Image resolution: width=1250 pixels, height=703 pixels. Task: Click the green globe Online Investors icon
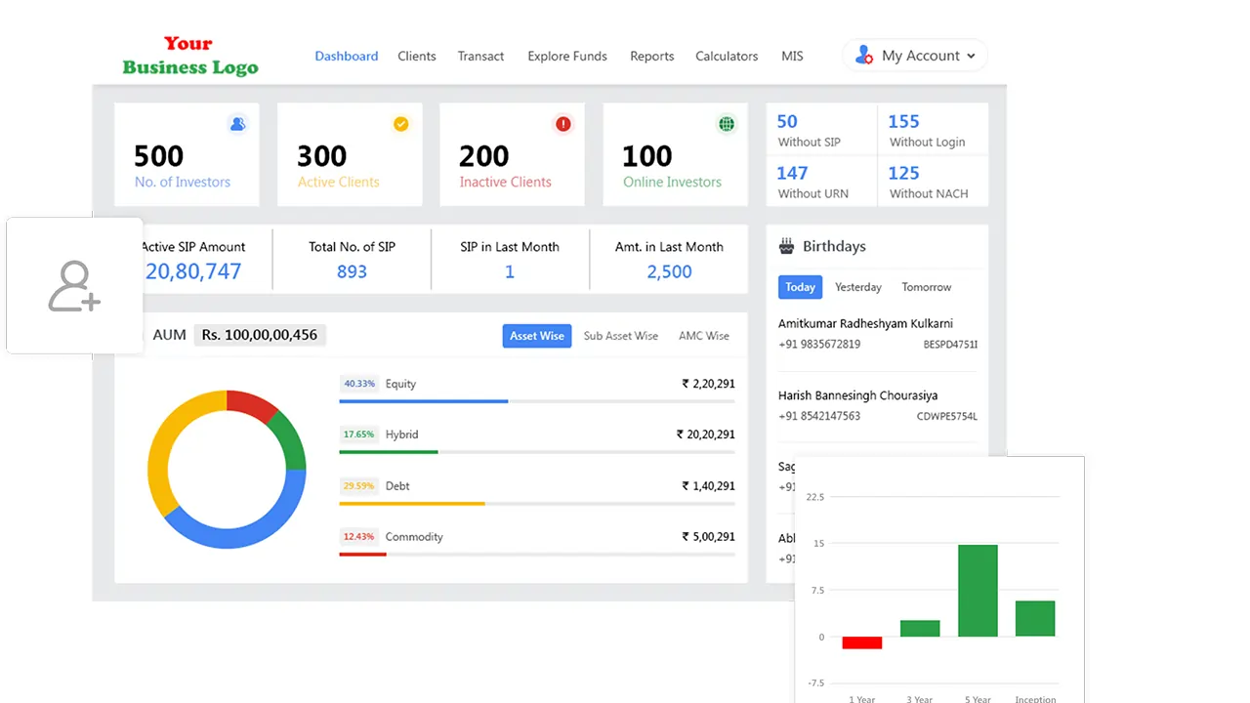pos(727,124)
